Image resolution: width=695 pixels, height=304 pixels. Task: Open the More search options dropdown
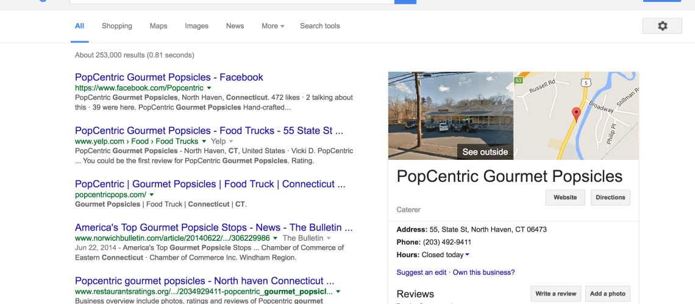[273, 26]
